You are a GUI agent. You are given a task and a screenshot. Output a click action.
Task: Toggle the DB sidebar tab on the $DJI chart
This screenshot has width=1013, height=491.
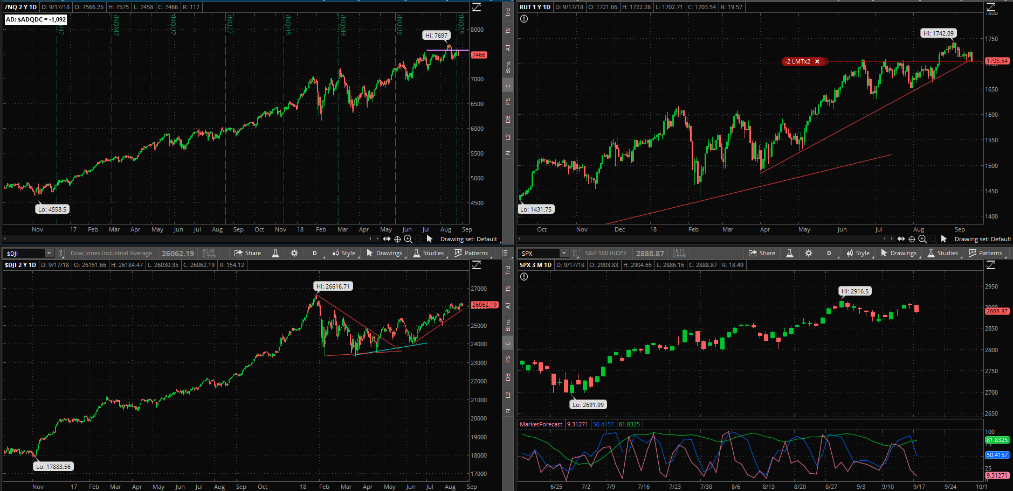click(x=508, y=377)
